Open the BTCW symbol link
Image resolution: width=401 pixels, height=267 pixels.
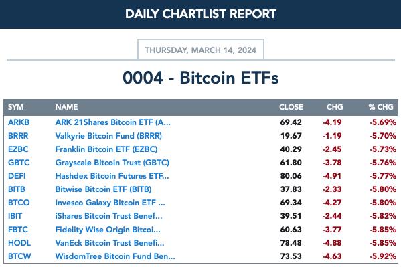[x=19, y=256]
